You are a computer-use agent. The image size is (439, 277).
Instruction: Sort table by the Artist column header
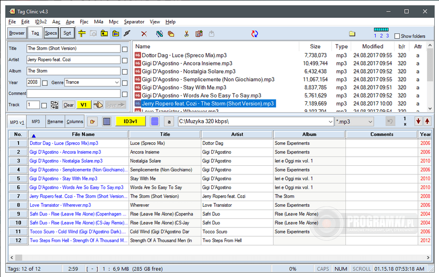237,134
